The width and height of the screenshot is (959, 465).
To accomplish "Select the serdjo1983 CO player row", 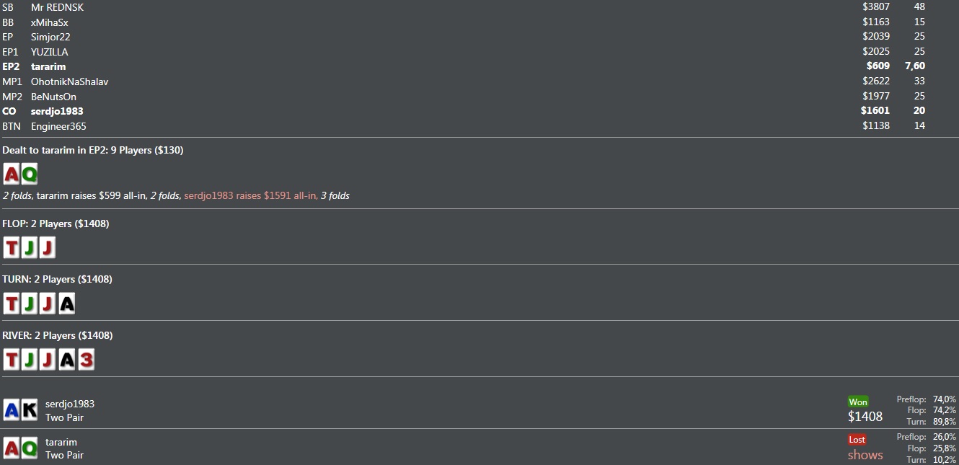I will (479, 111).
